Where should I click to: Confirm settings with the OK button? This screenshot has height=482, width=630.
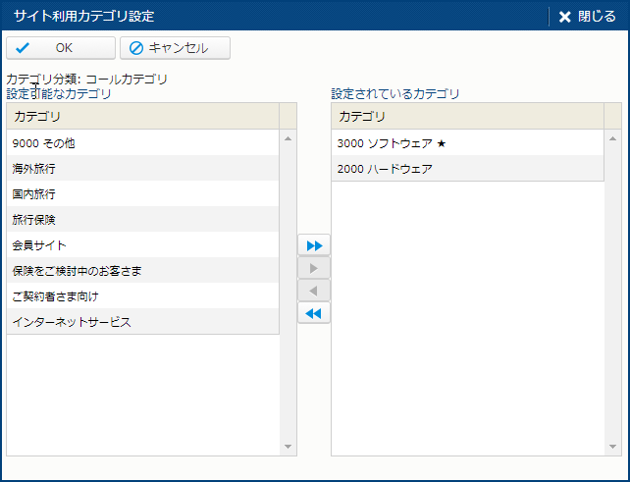(60, 48)
